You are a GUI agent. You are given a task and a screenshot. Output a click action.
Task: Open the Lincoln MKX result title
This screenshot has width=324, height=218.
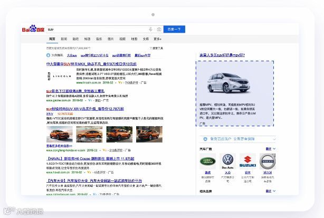coord(91,64)
